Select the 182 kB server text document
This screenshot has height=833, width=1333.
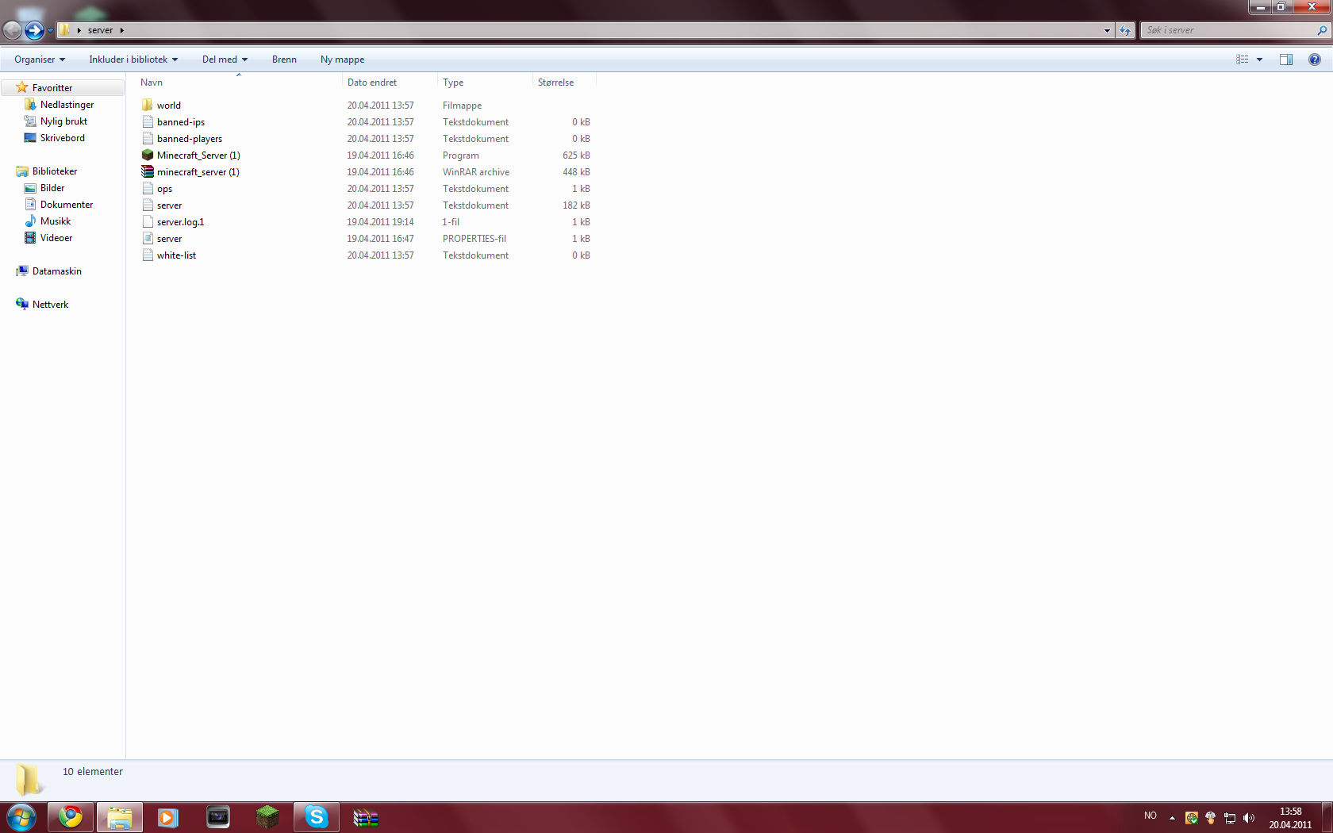coord(366,205)
